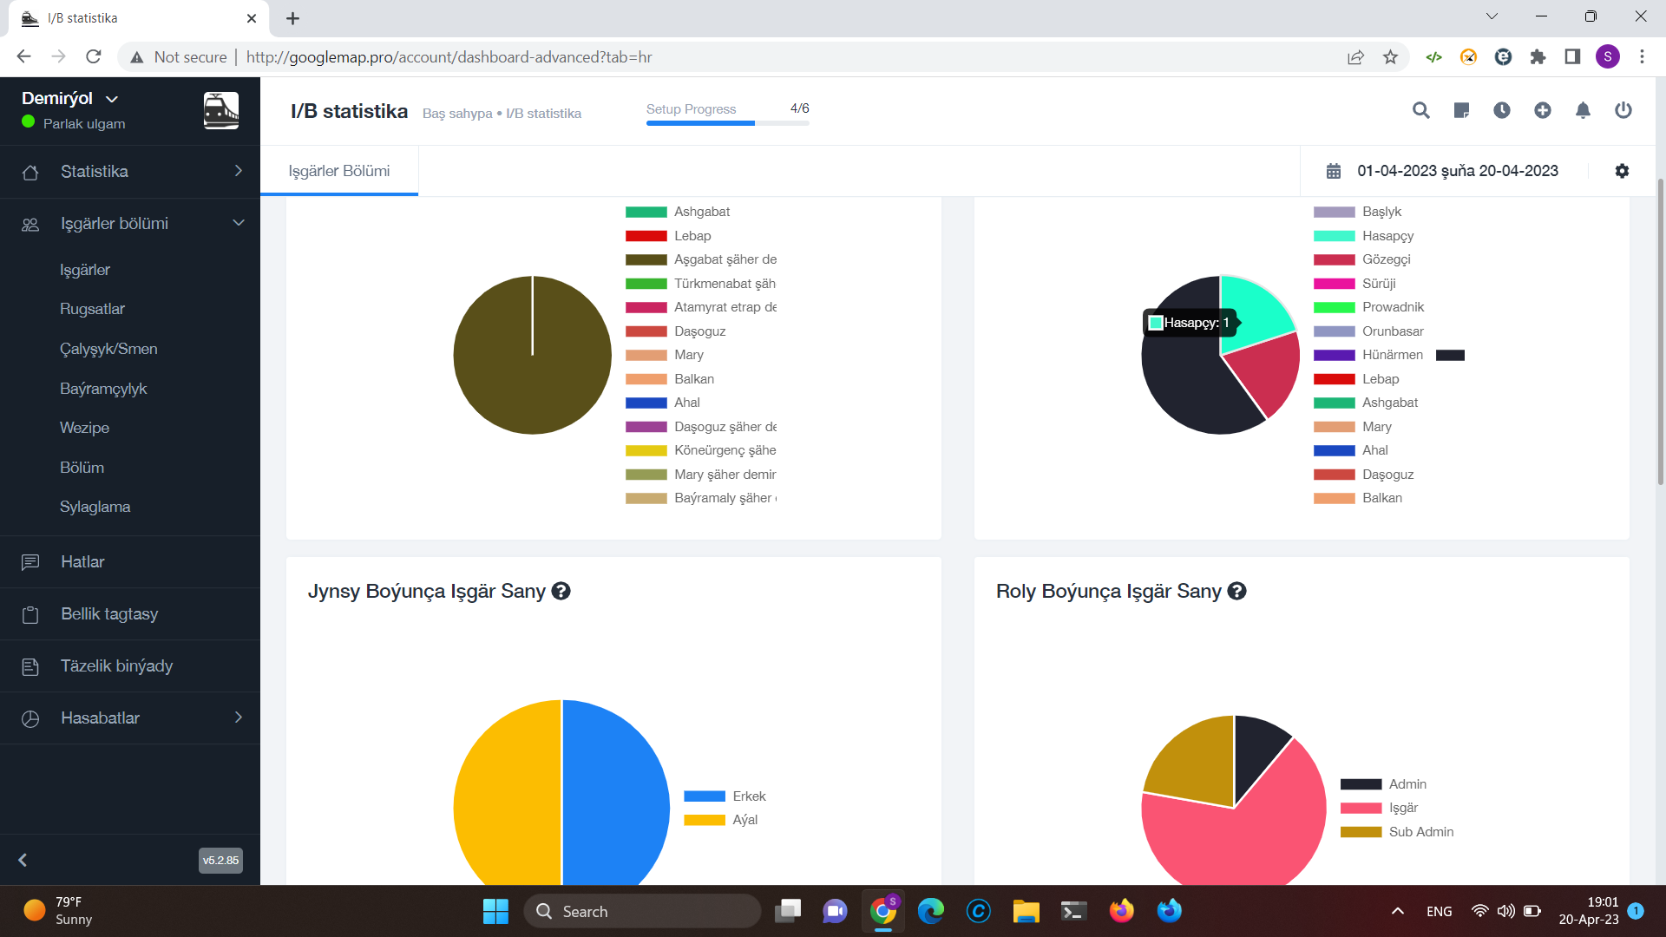Click the power logout icon

click(1623, 110)
